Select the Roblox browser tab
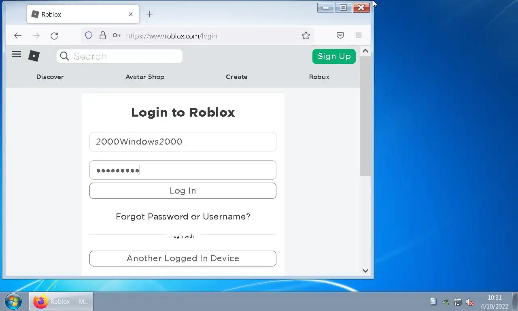The height and width of the screenshot is (311, 518). (83, 14)
